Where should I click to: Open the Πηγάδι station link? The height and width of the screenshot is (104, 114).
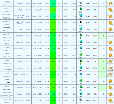click(19, 29)
